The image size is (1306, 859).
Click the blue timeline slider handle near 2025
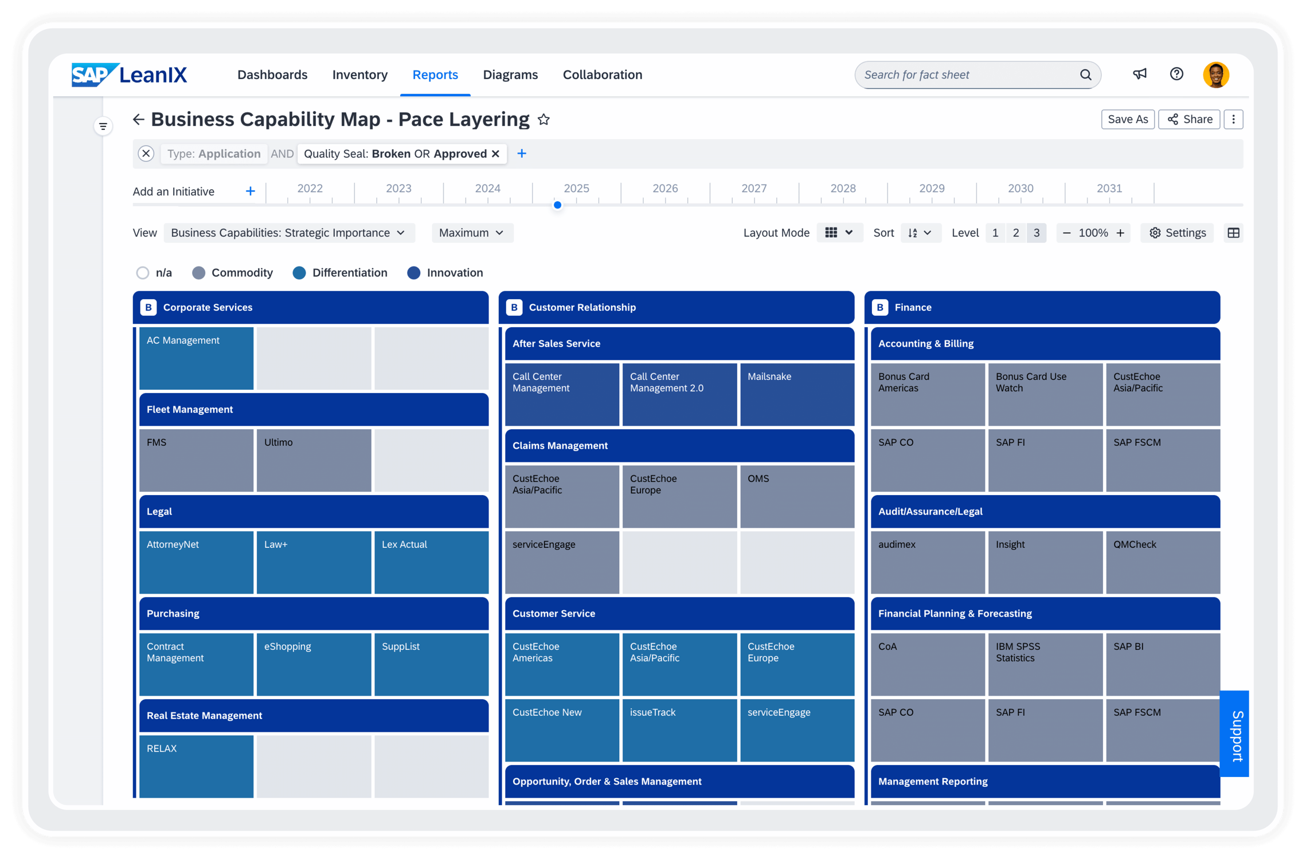(x=557, y=205)
